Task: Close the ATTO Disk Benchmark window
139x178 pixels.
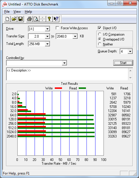Action: (x=130, y=3)
